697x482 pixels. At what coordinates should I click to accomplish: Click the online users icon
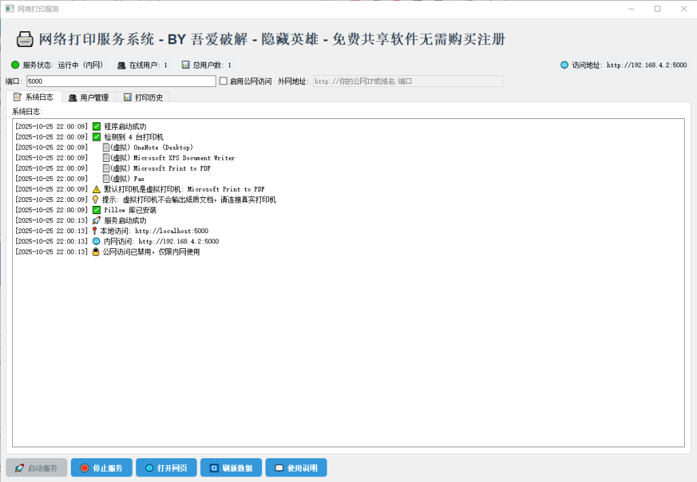[x=121, y=65]
